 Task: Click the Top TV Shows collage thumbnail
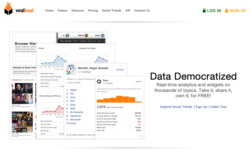point(22,122)
